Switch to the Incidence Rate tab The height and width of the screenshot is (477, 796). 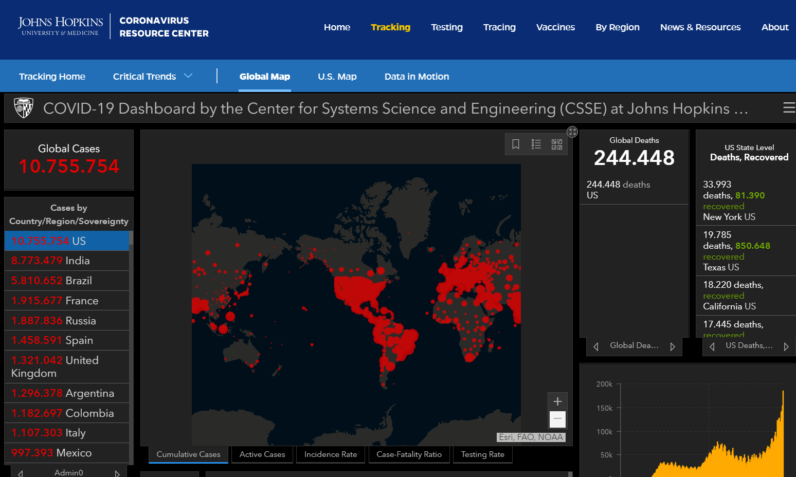331,454
